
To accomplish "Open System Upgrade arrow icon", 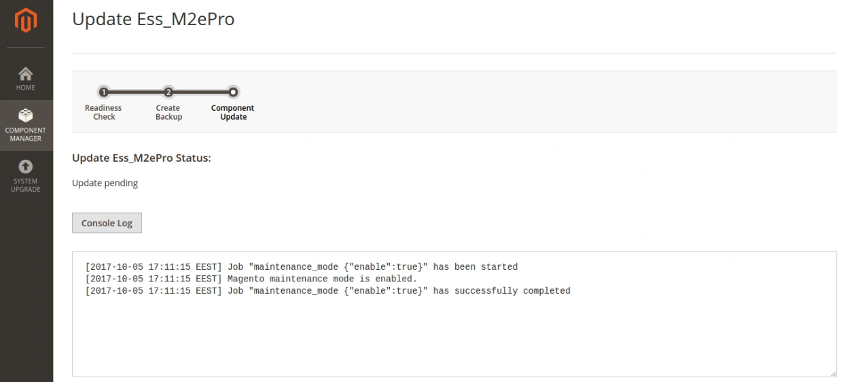I will click(x=26, y=167).
